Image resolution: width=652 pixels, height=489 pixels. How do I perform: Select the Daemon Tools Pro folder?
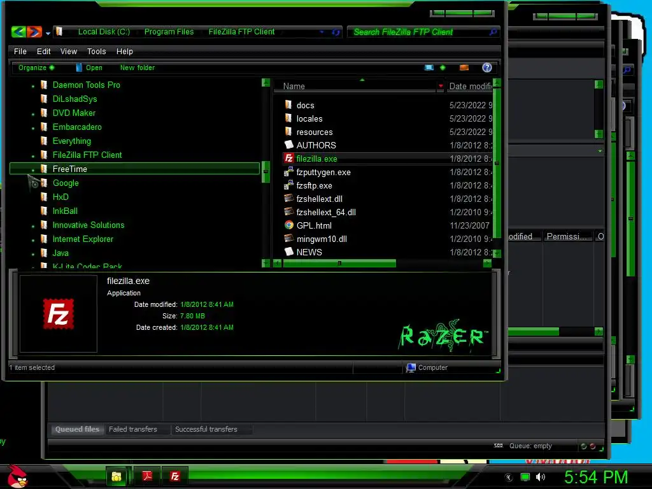point(86,85)
